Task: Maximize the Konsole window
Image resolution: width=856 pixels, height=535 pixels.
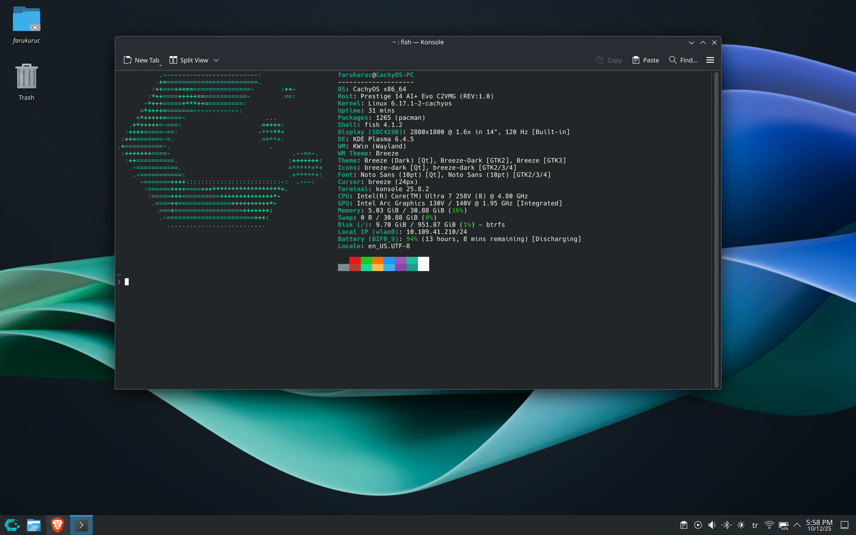Action: click(x=703, y=43)
